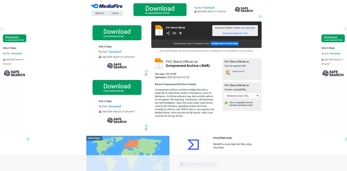Open the LOG IN page
The height and width of the screenshot is (171, 347).
(x=115, y=13)
